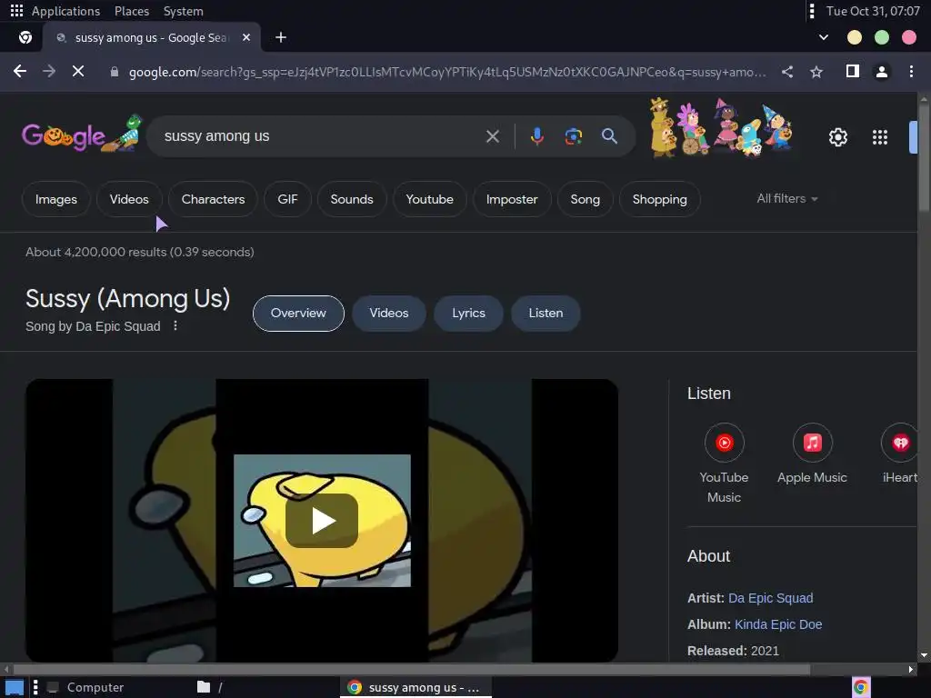
Task: Switch to the Computer taskbar window
Action: point(86,687)
